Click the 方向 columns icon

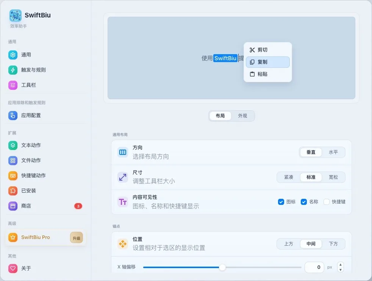click(123, 152)
